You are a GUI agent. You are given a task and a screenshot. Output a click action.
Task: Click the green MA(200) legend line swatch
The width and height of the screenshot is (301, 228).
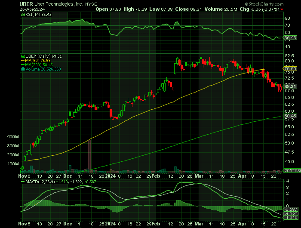pyautogui.click(x=23, y=65)
